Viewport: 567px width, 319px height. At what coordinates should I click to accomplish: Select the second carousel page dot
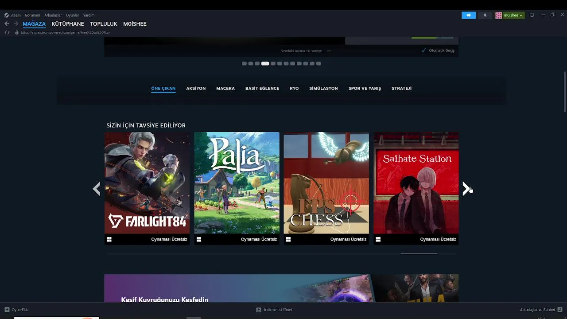[x=251, y=63]
